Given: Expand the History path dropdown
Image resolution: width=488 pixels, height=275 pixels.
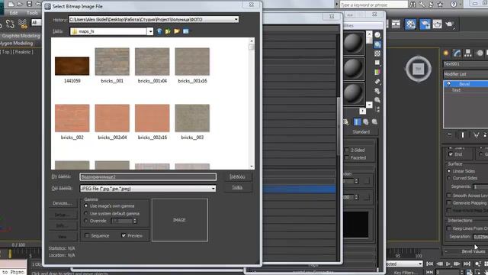Looking at the screenshot, I should click(236, 19).
